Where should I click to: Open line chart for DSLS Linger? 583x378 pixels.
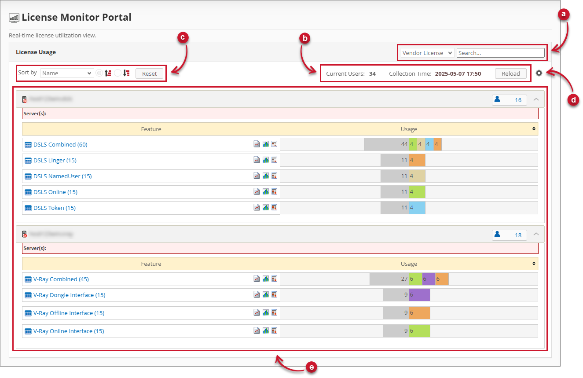click(257, 160)
